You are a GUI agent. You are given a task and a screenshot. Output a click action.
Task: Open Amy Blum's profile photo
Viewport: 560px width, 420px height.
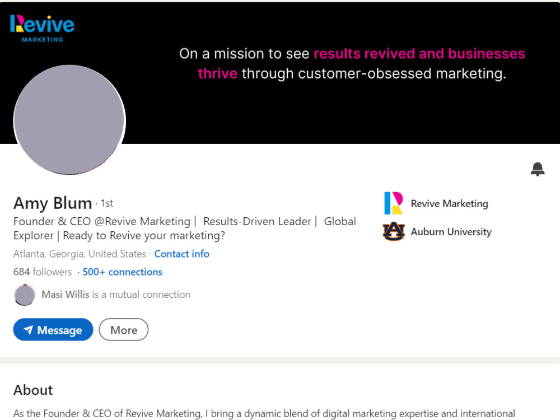pyautogui.click(x=69, y=120)
